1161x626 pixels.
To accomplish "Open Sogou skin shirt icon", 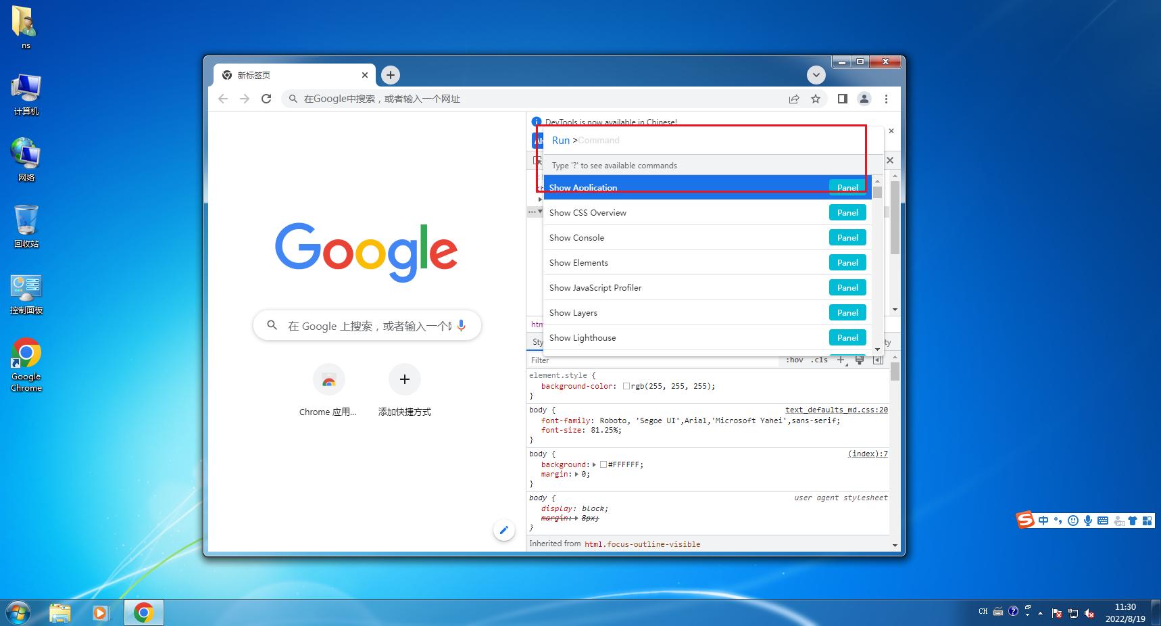I will [x=1134, y=521].
